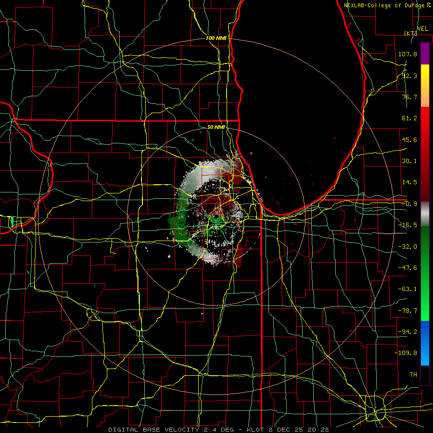Click the -63.1 velocity legend value
The height and width of the screenshot is (433, 433).
pos(408,289)
